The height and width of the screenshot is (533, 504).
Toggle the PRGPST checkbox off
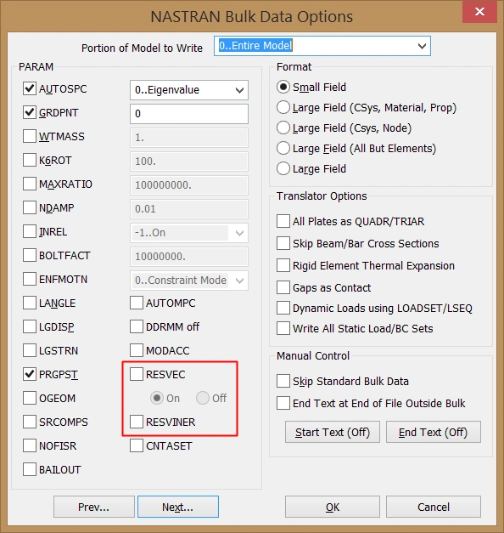tap(30, 374)
